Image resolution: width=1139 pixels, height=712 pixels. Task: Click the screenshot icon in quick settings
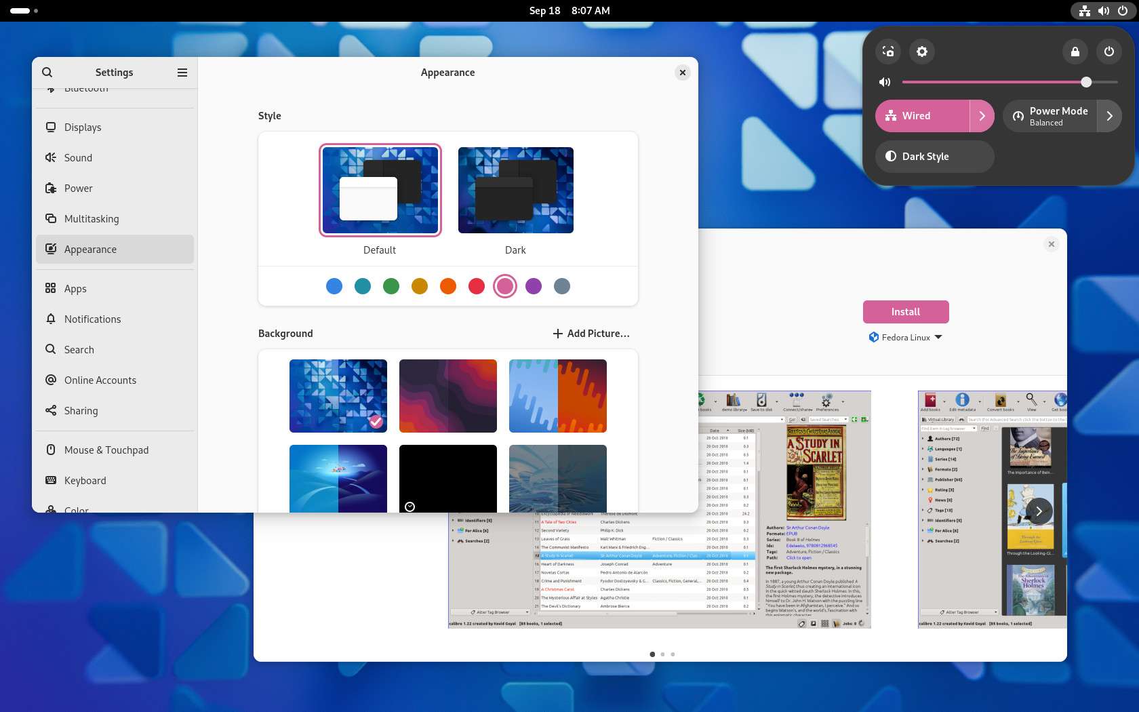pyautogui.click(x=888, y=52)
